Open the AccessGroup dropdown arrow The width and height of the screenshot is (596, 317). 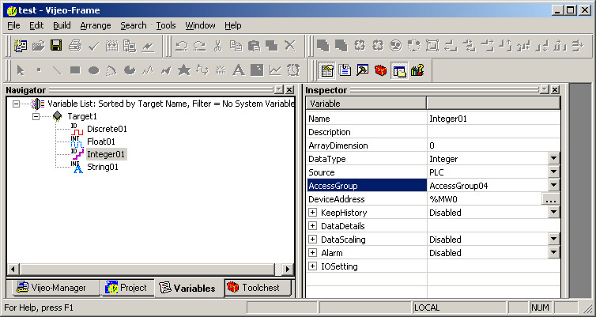pyautogui.click(x=554, y=186)
